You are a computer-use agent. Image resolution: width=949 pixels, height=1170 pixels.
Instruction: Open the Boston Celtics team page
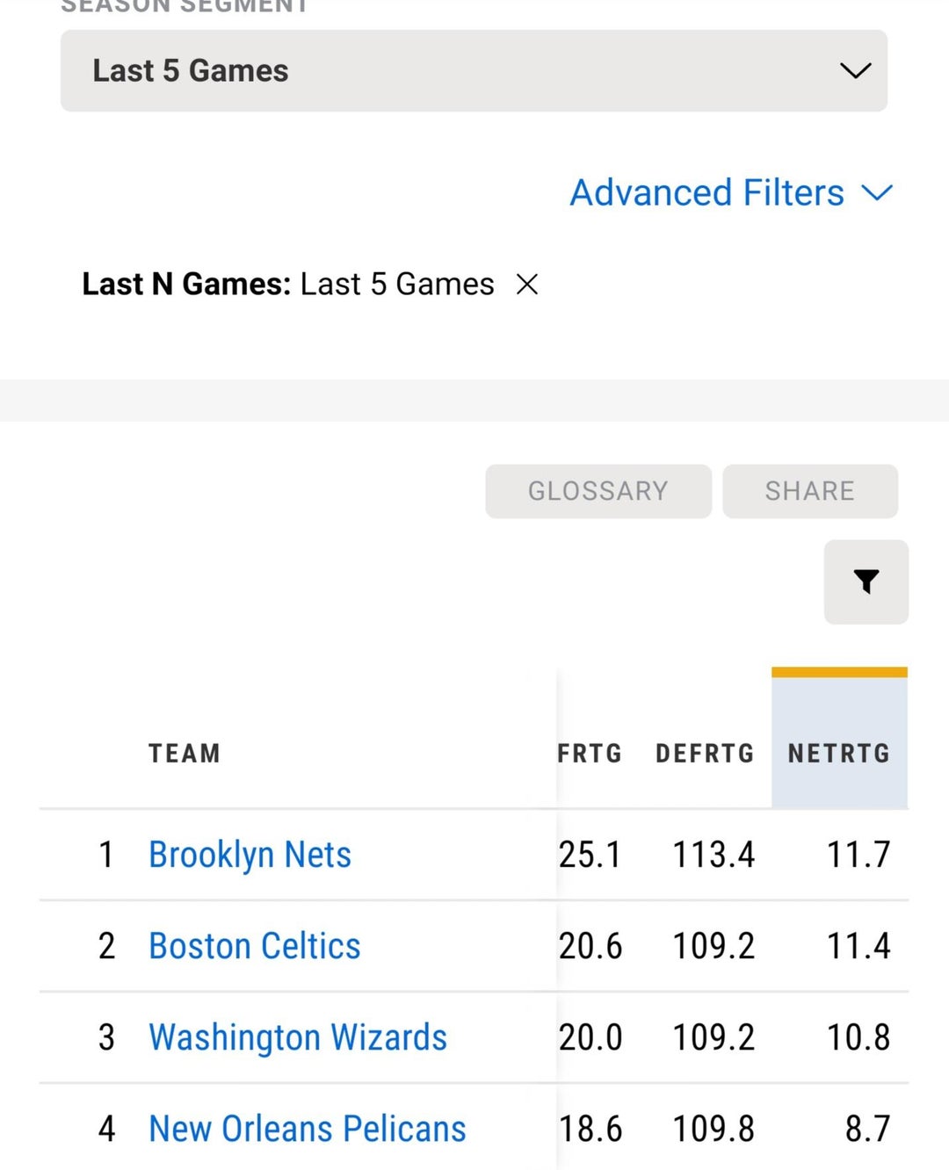click(255, 946)
